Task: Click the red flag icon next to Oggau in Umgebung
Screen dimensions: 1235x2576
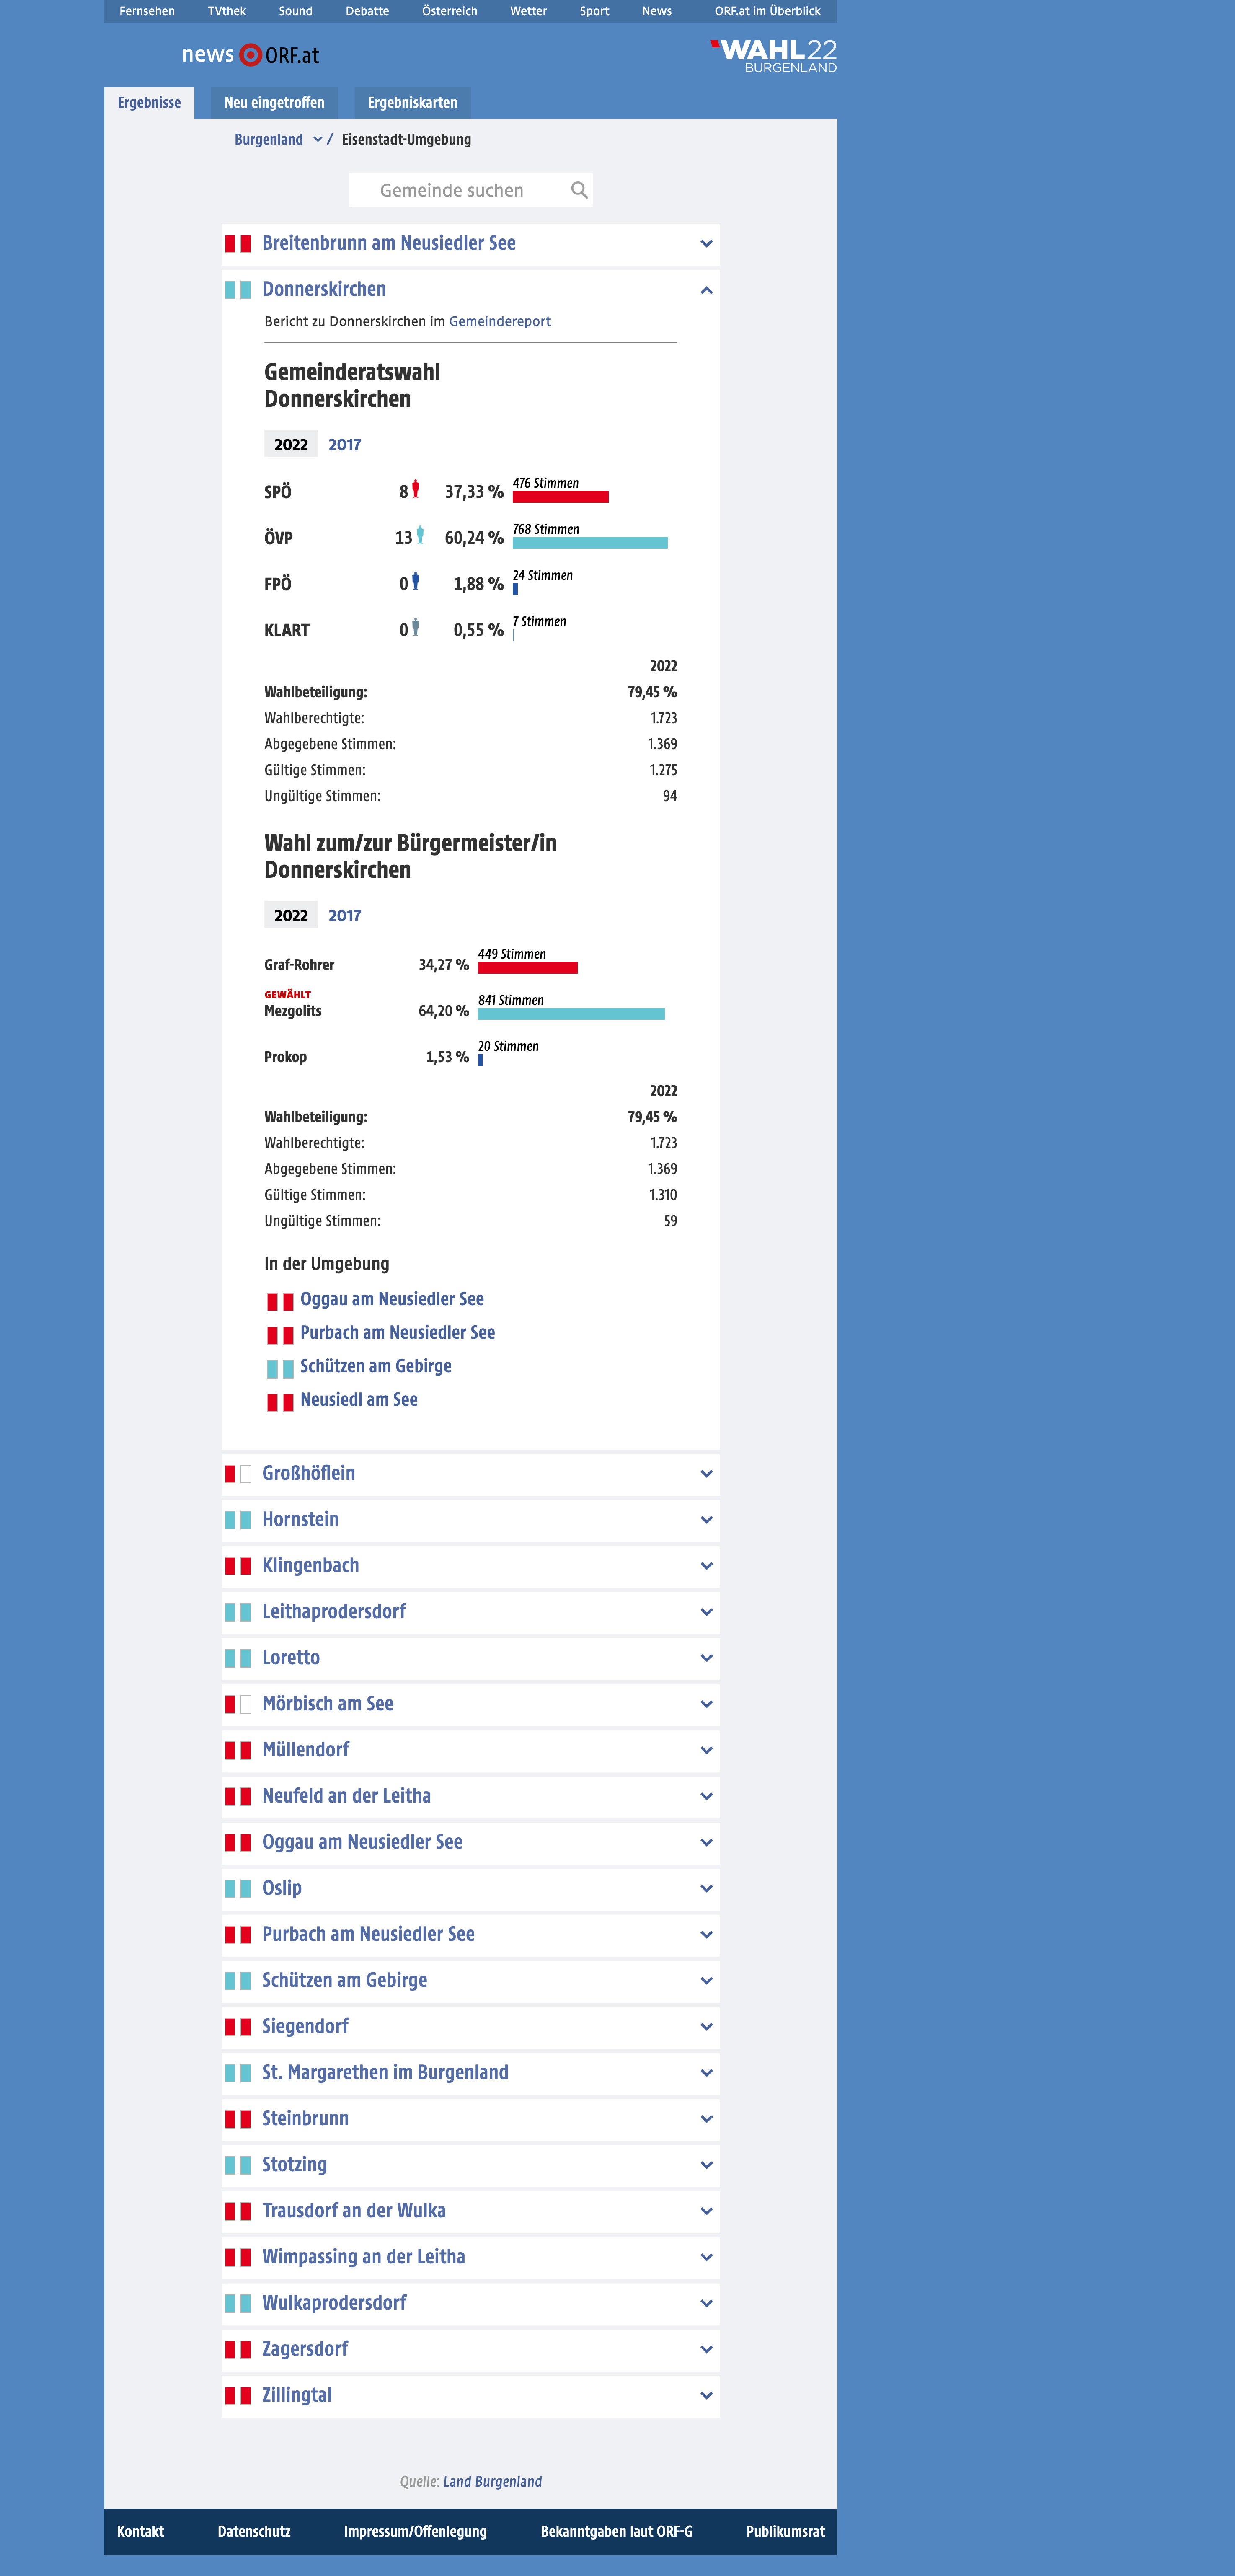Action: point(280,1302)
